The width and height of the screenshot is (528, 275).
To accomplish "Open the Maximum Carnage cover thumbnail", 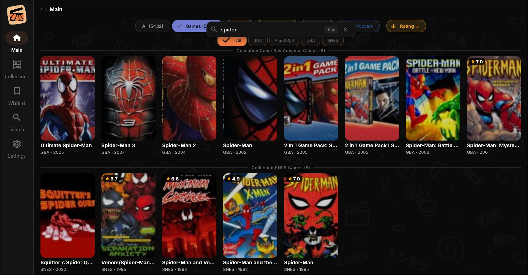I will click(x=189, y=215).
